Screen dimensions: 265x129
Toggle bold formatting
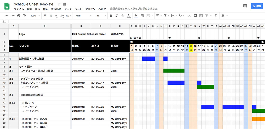coord(111,16)
